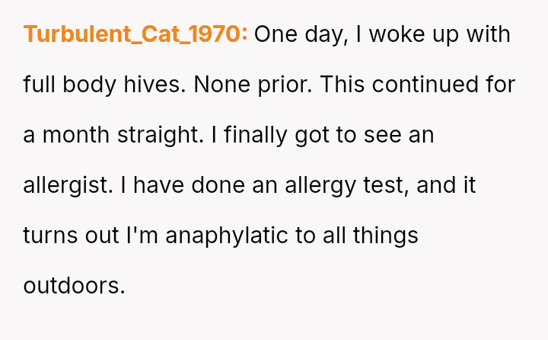The image size is (548, 340).
Task: Click the final word "outdoors"
Action: point(71,286)
